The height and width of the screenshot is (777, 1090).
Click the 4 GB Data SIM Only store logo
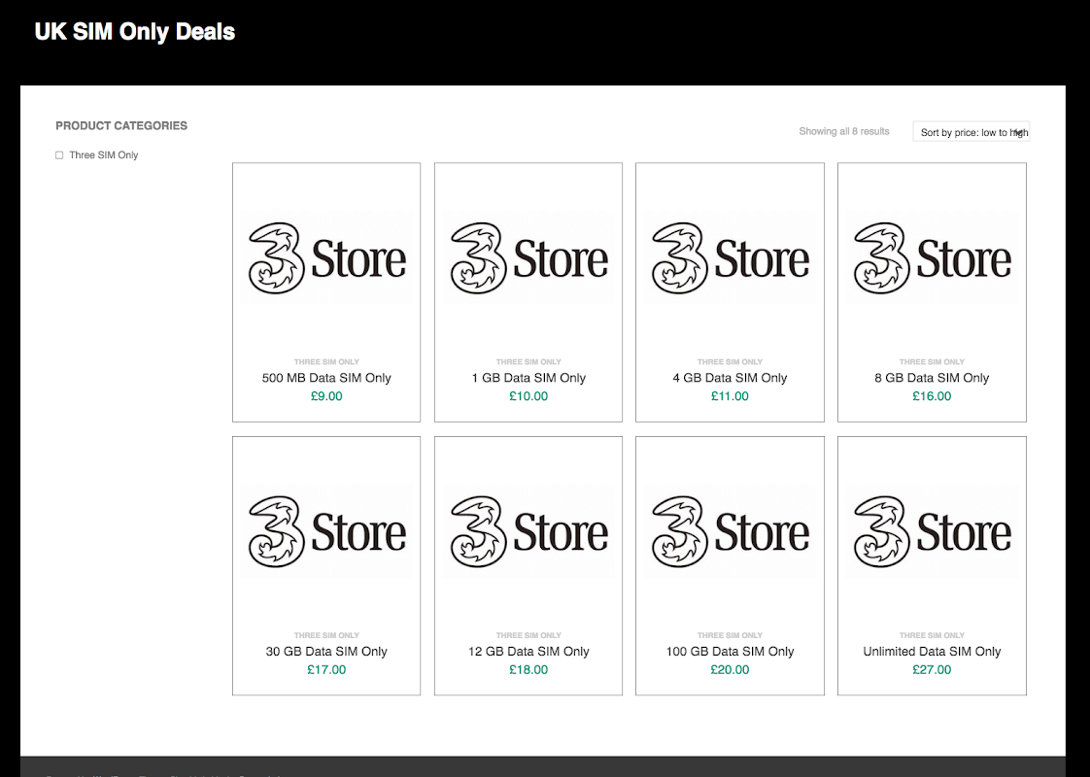(730, 257)
